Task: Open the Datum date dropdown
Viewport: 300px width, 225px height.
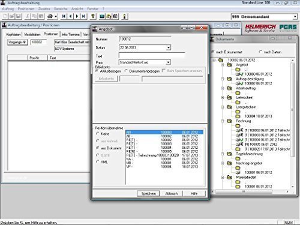Action: (x=169, y=47)
